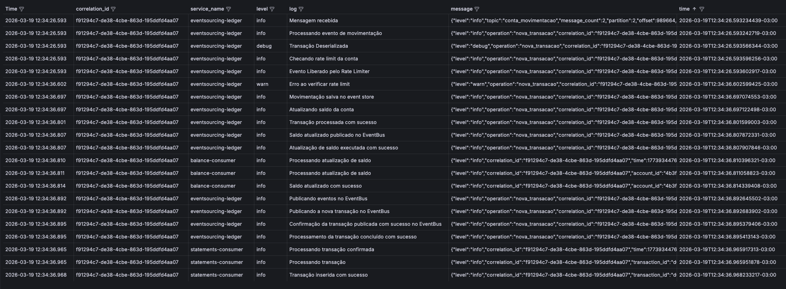
Task: Expand the row with 'Mensagem recebida' log entry
Action: [x=313, y=20]
